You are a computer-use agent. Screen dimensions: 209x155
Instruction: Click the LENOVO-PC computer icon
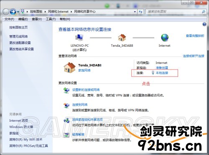(x=79, y=37)
